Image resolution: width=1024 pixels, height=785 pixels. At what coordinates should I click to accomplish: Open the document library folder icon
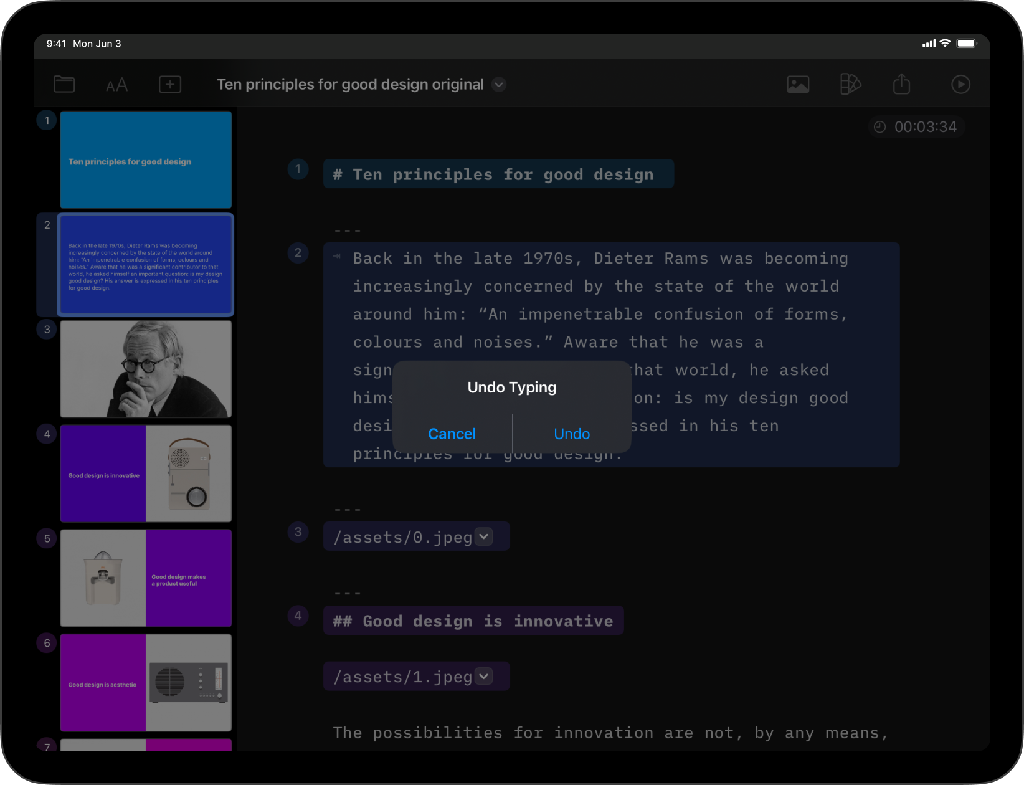(x=64, y=84)
